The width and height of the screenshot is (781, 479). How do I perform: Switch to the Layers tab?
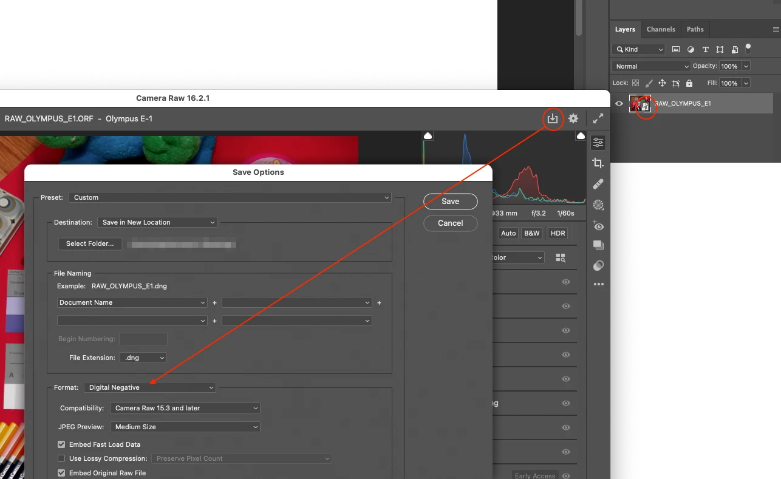coord(625,29)
